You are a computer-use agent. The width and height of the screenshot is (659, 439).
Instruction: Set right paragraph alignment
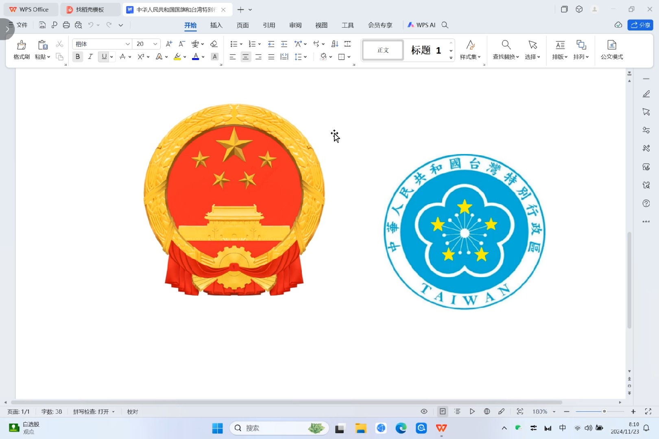(x=258, y=57)
